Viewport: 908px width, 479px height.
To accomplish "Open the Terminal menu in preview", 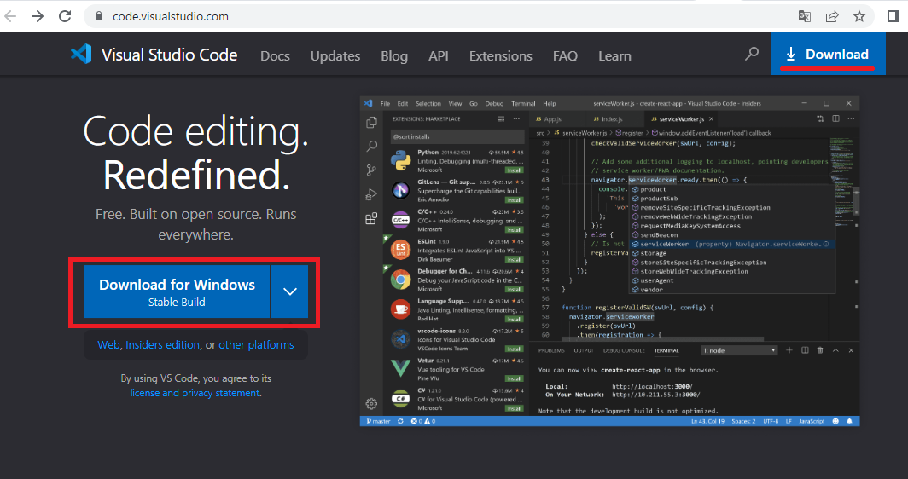I will click(523, 103).
